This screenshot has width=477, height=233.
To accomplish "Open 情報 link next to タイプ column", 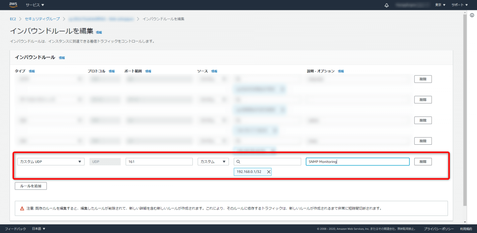I will [32, 71].
